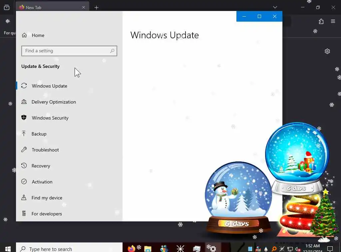Click the Firefox new tab customize gear

coord(327,51)
